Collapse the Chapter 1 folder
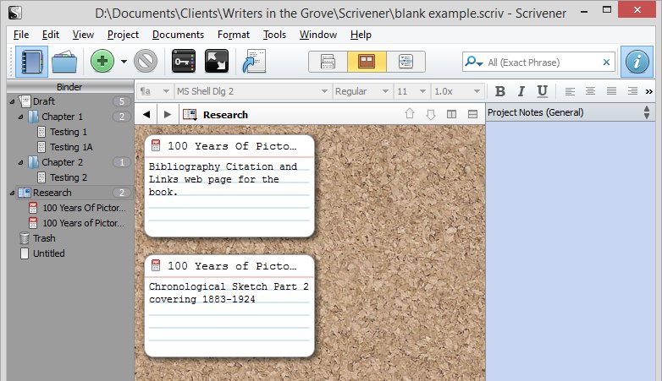 (x=20, y=117)
